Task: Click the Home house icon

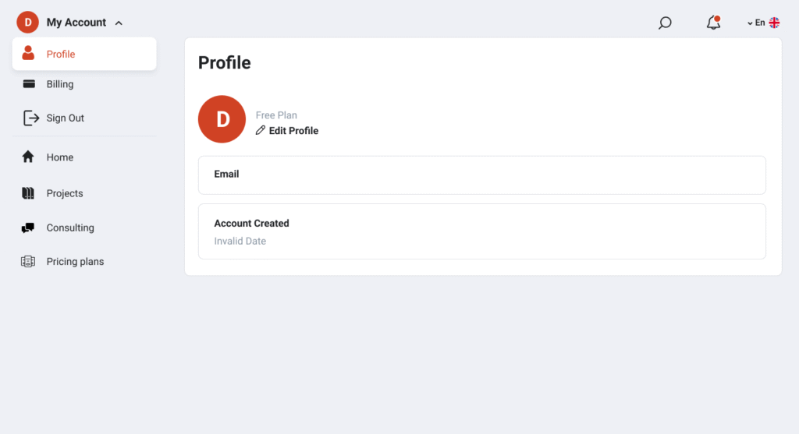Action: coord(28,157)
